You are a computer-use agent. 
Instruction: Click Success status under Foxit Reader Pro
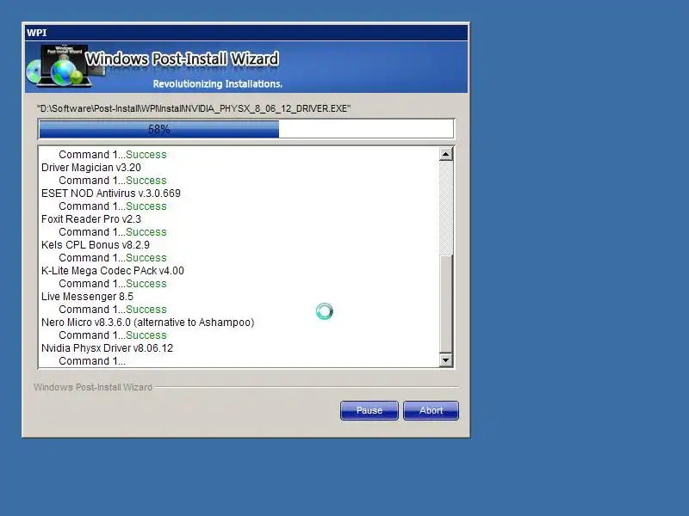pos(146,232)
